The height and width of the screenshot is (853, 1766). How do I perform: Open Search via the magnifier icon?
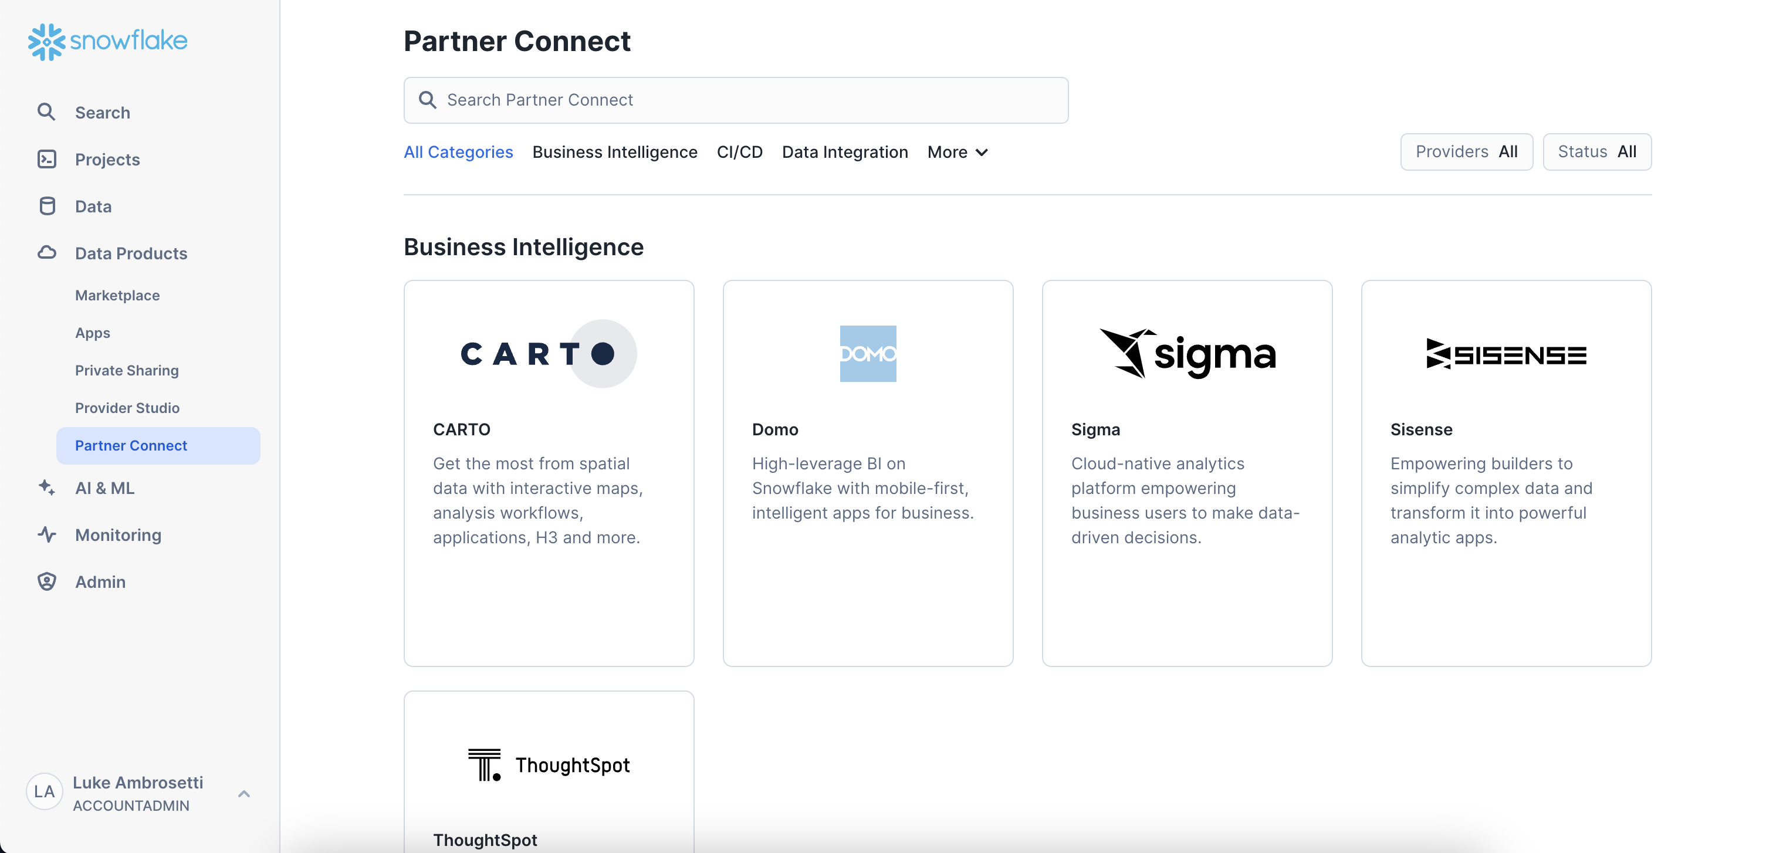coord(46,112)
